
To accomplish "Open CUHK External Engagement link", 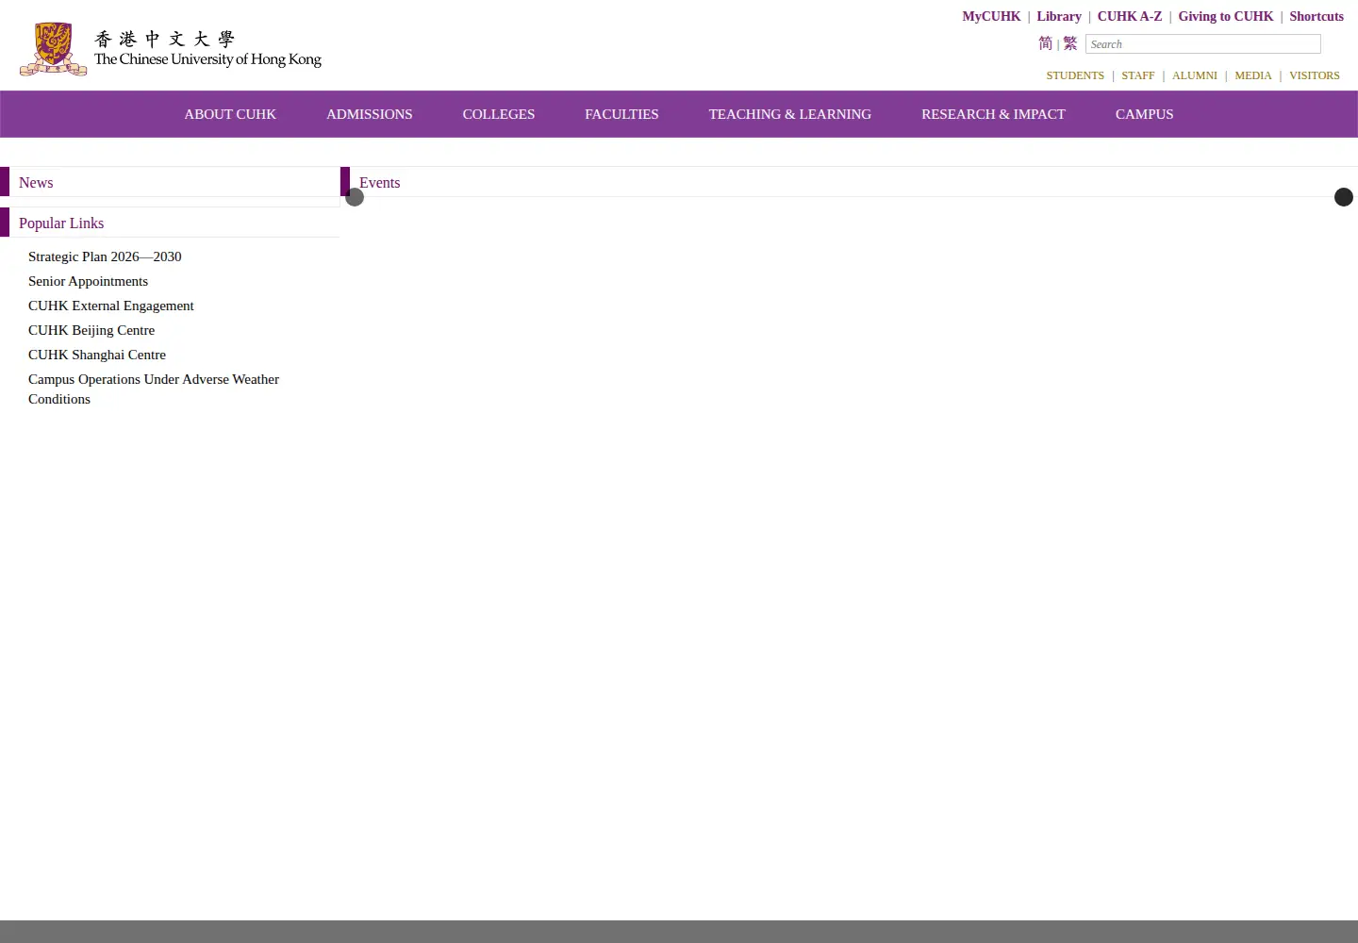I will (111, 306).
